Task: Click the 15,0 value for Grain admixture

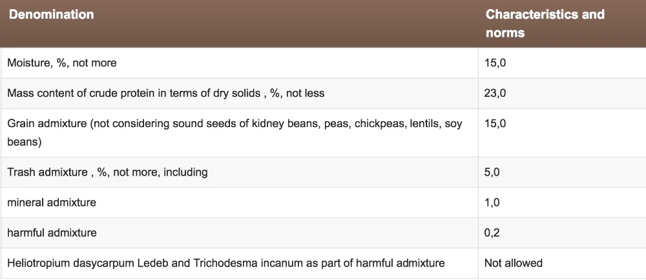Action: [495, 123]
